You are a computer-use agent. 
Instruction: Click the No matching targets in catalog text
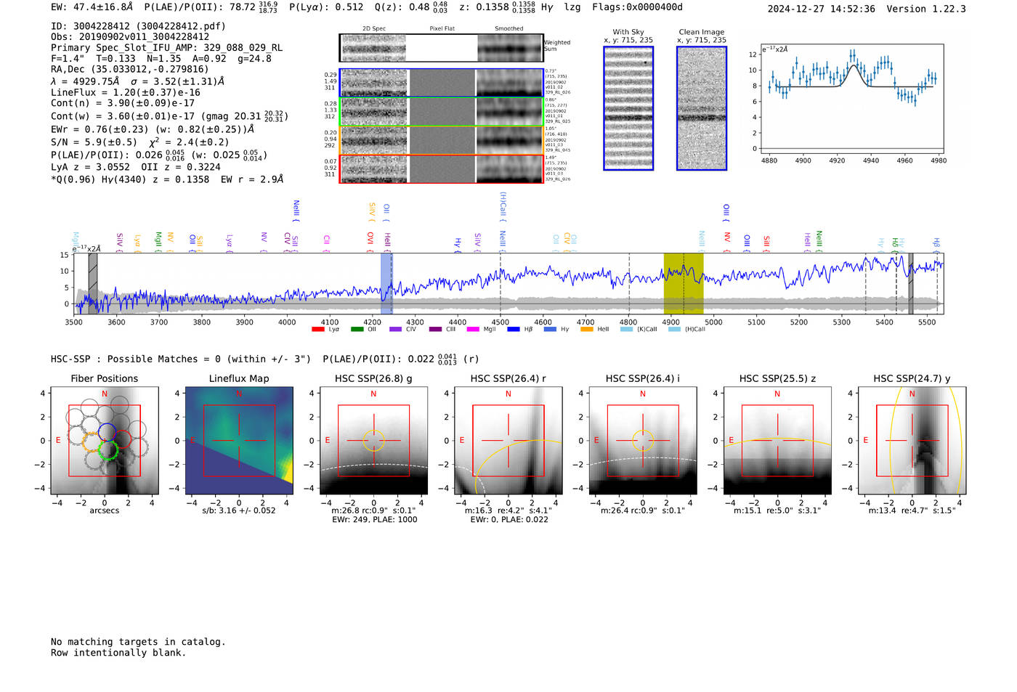coord(138,642)
